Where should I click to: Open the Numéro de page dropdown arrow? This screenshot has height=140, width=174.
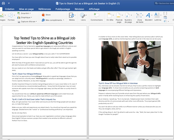[x=131, y=15]
